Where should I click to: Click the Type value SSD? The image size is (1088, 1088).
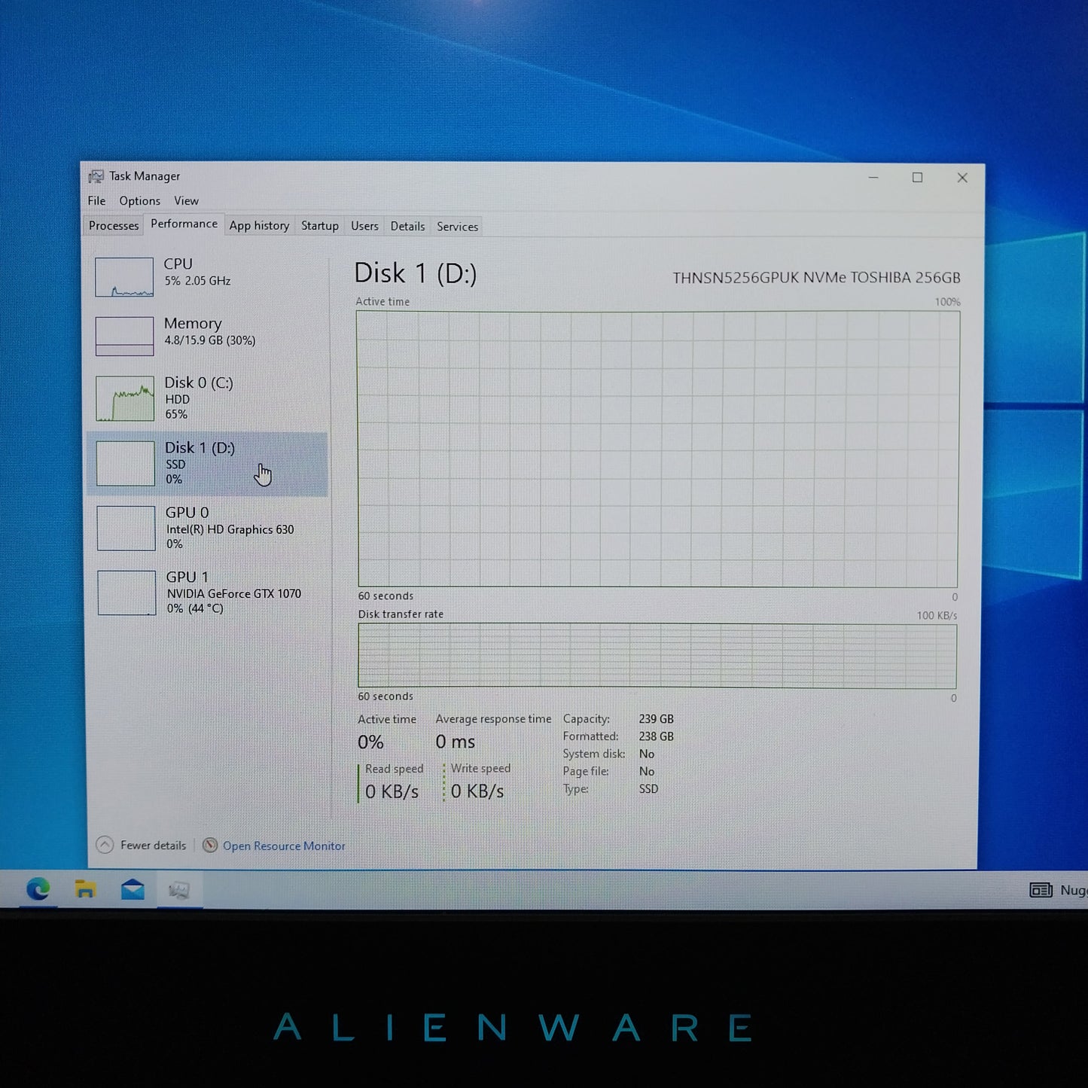pyautogui.click(x=648, y=789)
